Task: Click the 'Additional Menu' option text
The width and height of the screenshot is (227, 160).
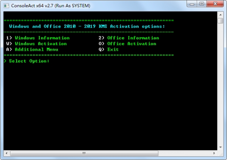Action: (x=37, y=50)
